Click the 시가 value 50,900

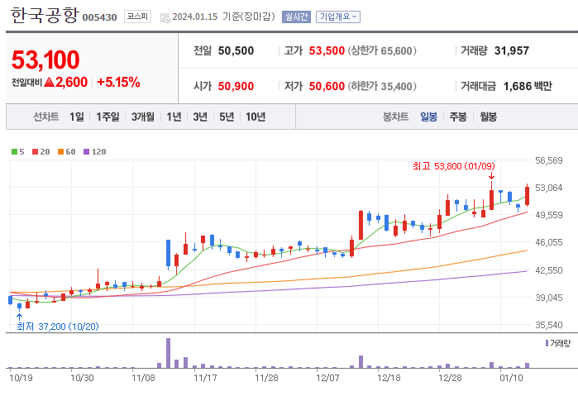[x=236, y=86]
